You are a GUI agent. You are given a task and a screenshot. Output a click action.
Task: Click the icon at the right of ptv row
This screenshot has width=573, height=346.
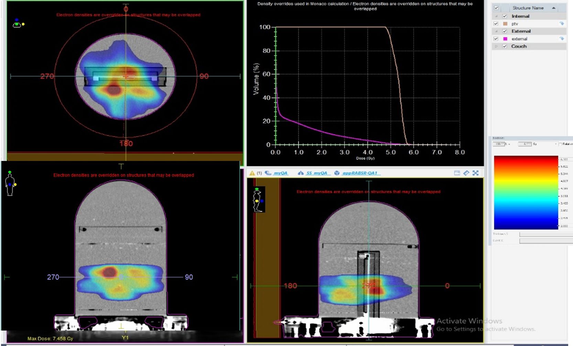562,23
